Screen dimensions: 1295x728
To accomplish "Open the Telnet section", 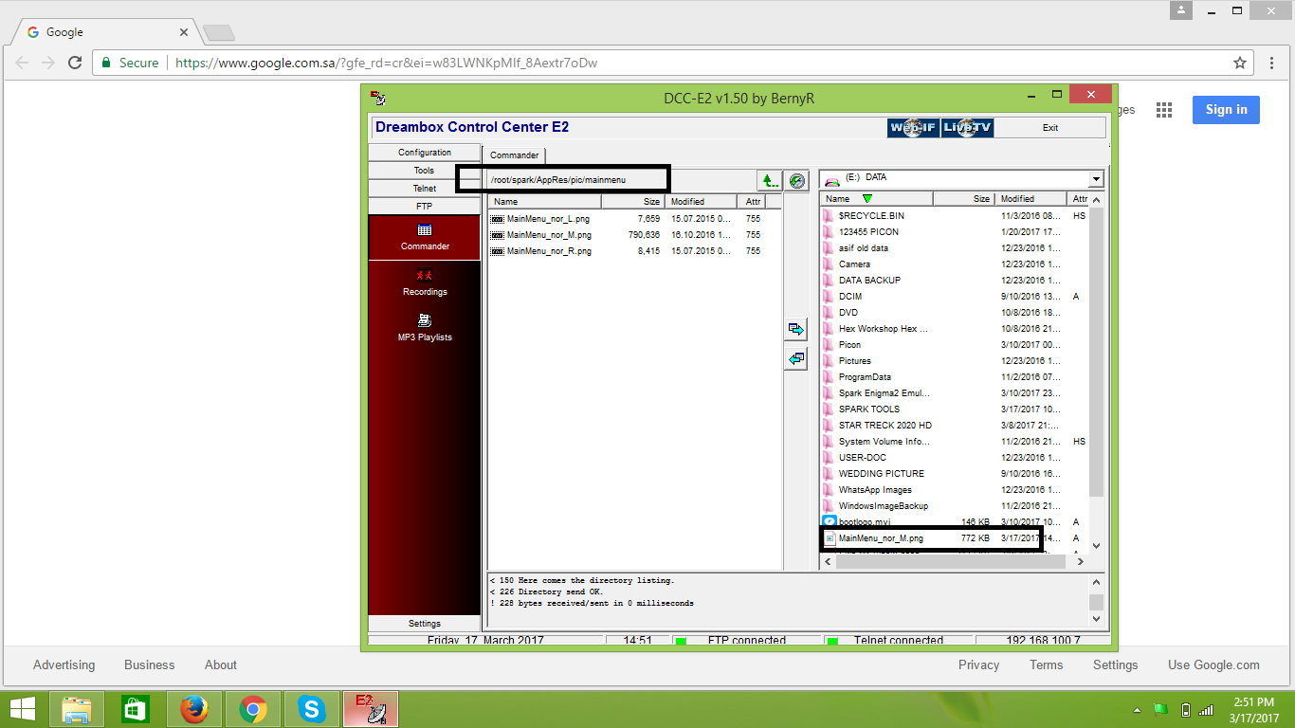I will pos(425,189).
